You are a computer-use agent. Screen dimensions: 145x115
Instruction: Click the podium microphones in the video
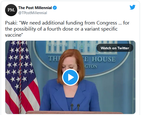coord(75,107)
